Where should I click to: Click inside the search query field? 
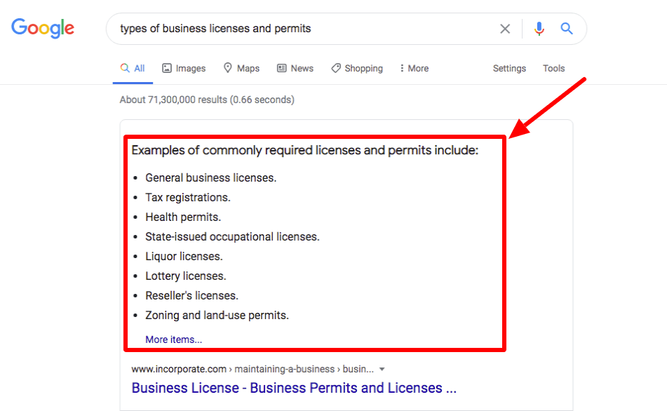302,29
